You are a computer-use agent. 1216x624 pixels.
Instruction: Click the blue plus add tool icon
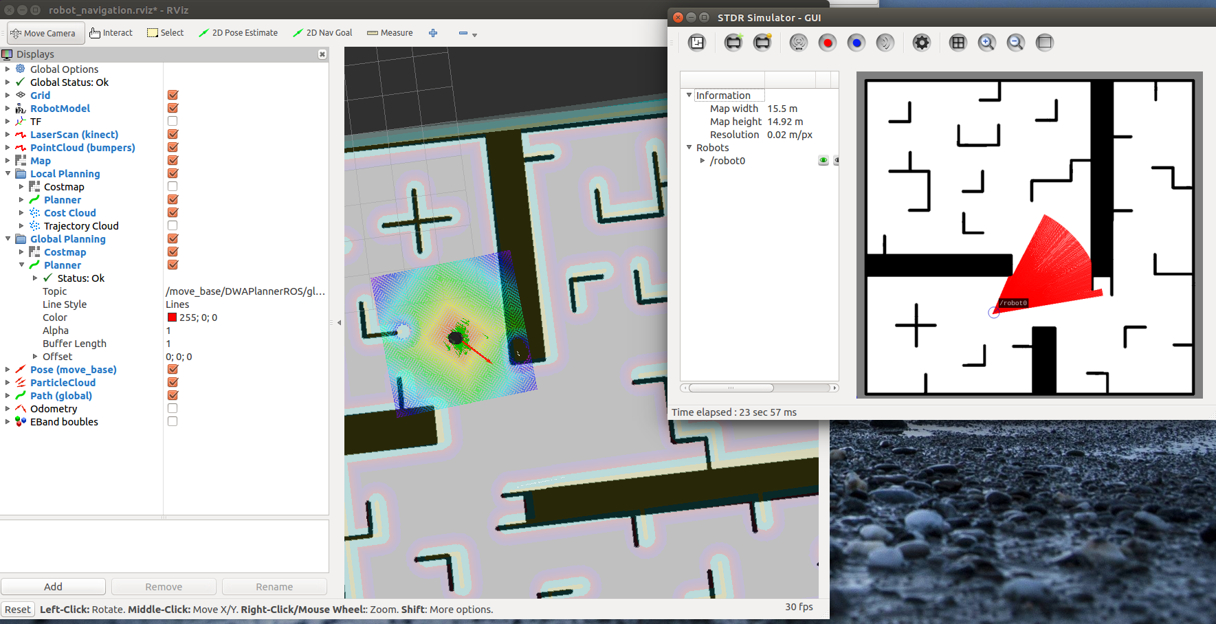[x=433, y=33]
